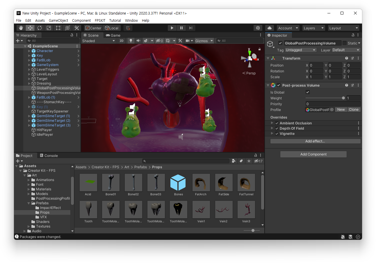Choose the Rect Transform tool
This screenshot has width=376, height=263.
[58, 28]
